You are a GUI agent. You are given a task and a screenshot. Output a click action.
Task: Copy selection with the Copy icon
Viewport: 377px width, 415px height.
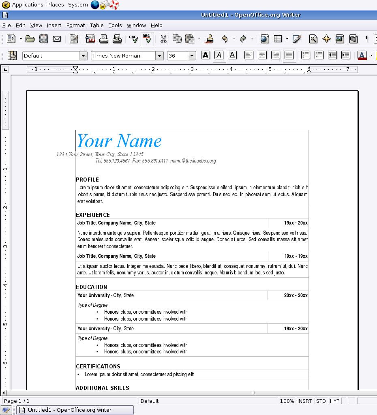(x=177, y=39)
